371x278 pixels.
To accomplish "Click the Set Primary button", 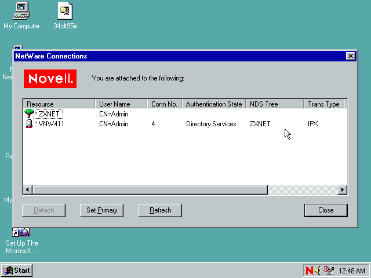I will 102,210.
